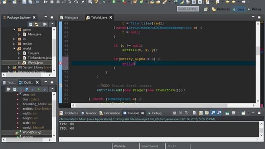Click Clear Console icon

195,113
